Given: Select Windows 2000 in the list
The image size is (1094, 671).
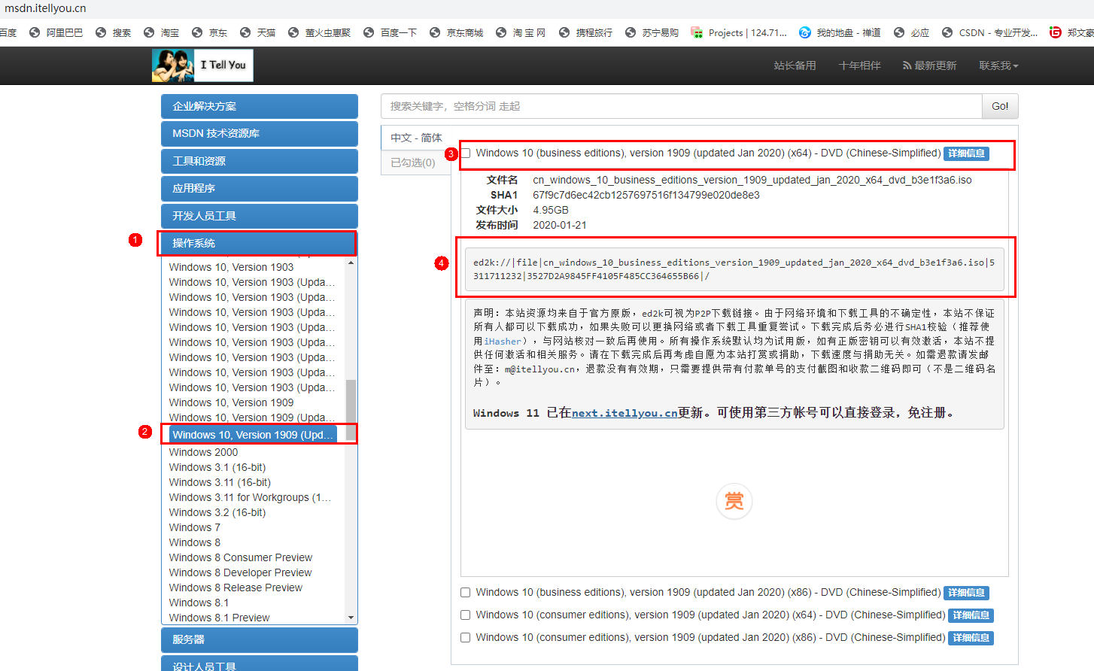Looking at the screenshot, I should pos(204,452).
